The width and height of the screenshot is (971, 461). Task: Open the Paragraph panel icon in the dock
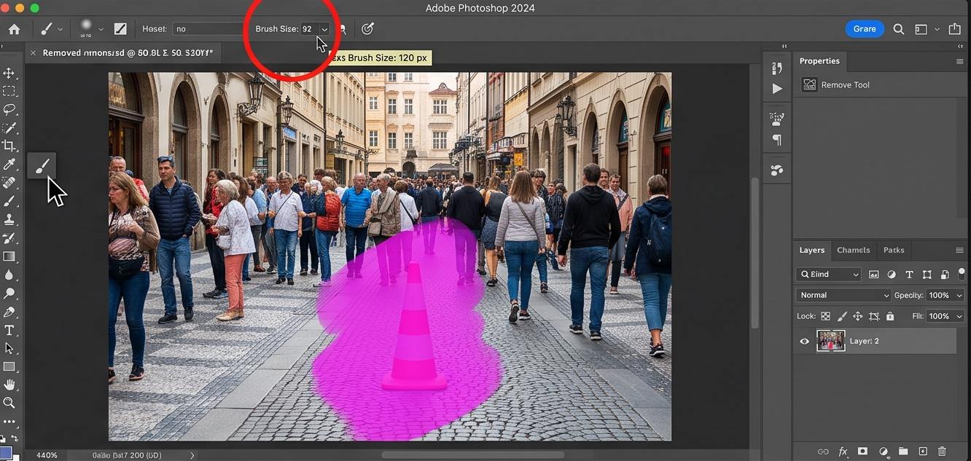coord(777,140)
